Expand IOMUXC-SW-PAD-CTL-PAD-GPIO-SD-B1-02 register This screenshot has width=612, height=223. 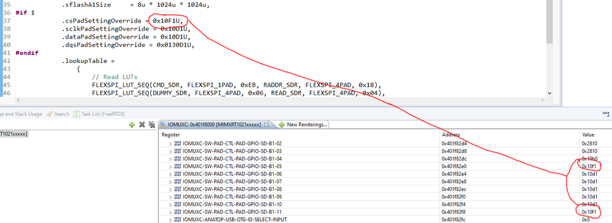(170, 144)
